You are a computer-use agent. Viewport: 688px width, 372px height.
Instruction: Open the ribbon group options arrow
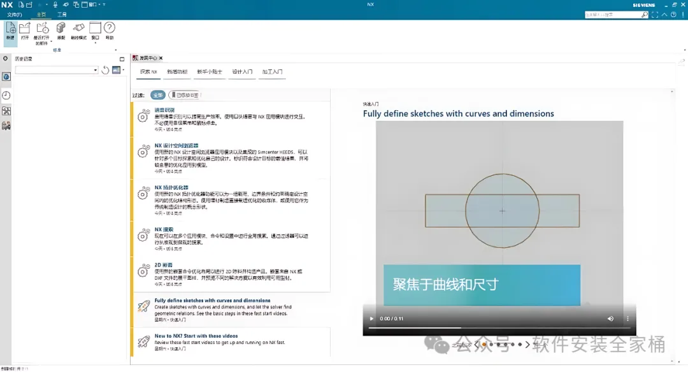click(x=116, y=50)
